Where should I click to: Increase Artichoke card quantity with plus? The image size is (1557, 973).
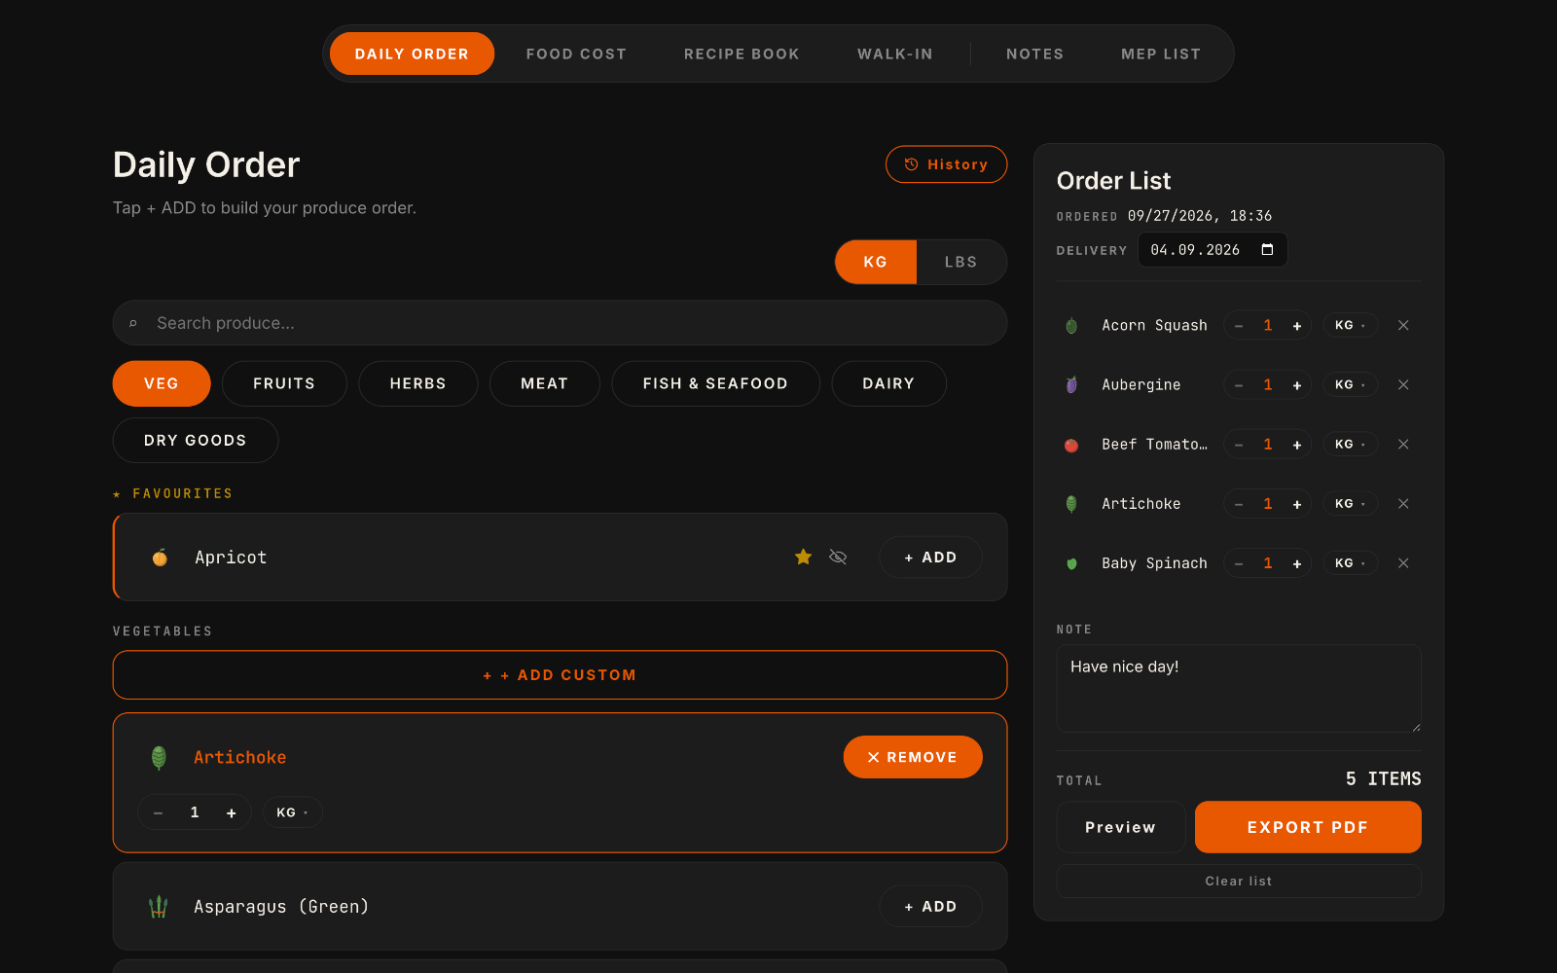click(231, 812)
